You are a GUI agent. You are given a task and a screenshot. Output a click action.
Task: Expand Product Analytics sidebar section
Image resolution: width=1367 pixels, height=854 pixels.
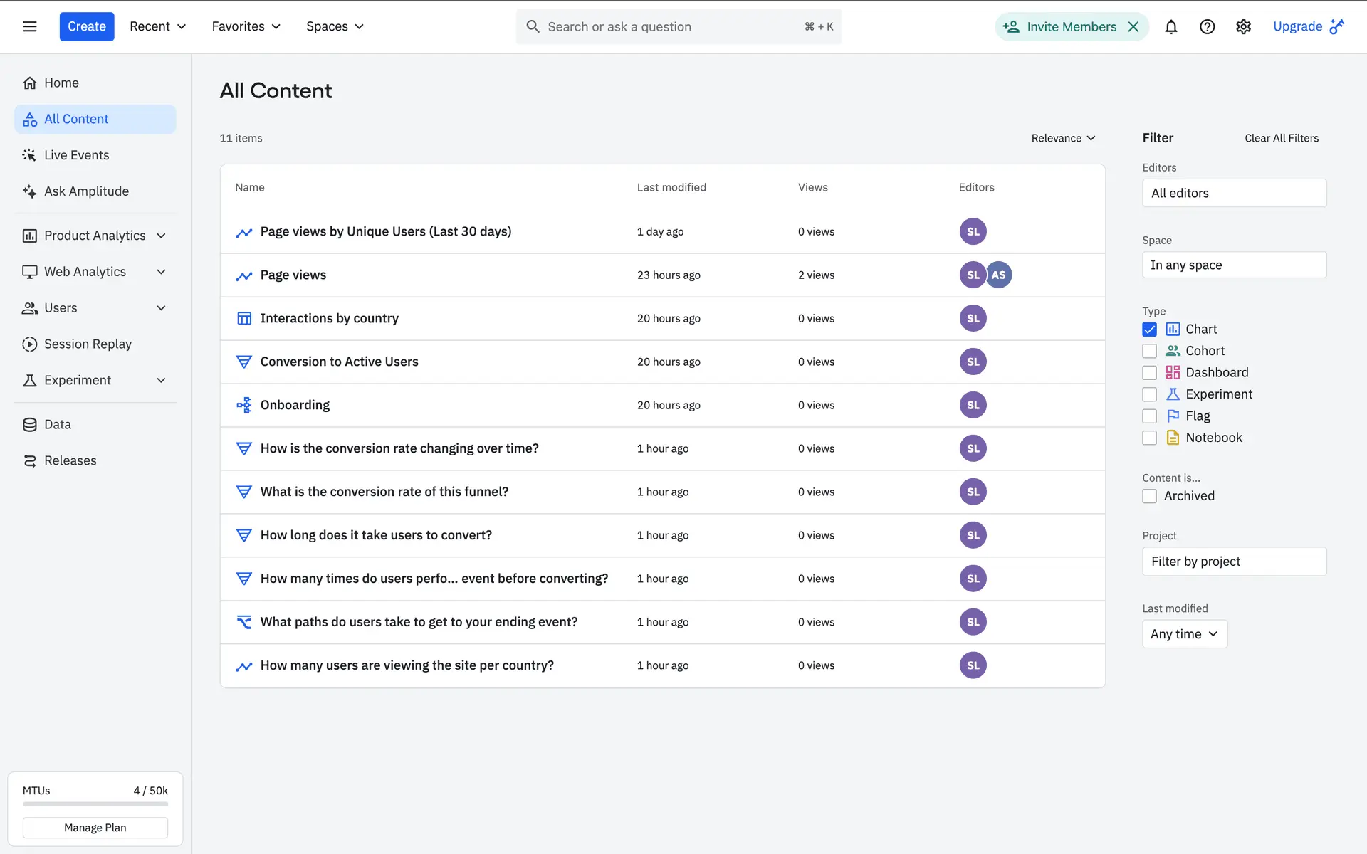point(161,236)
